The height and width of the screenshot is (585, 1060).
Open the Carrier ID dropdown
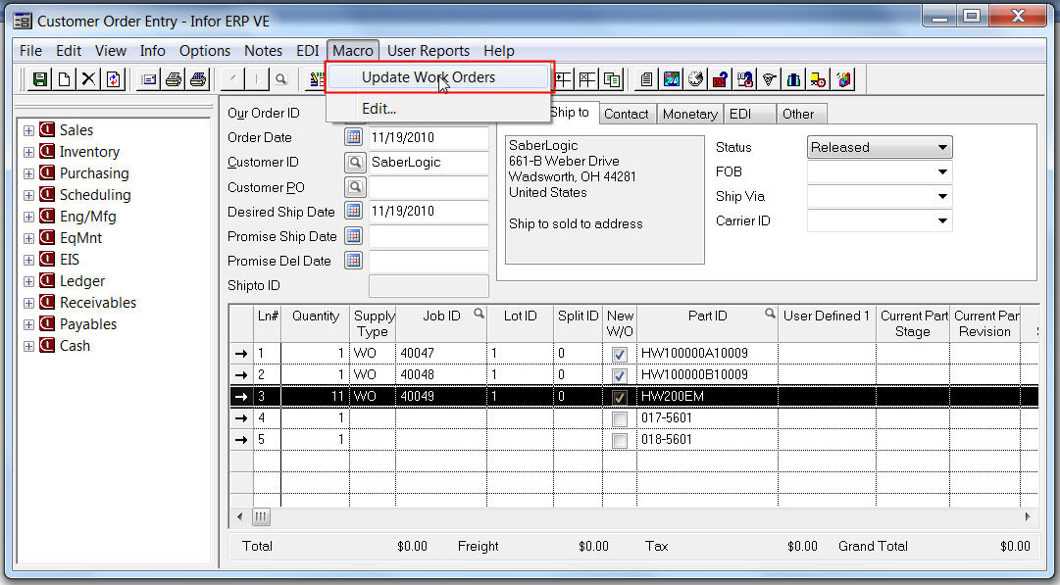click(x=942, y=220)
